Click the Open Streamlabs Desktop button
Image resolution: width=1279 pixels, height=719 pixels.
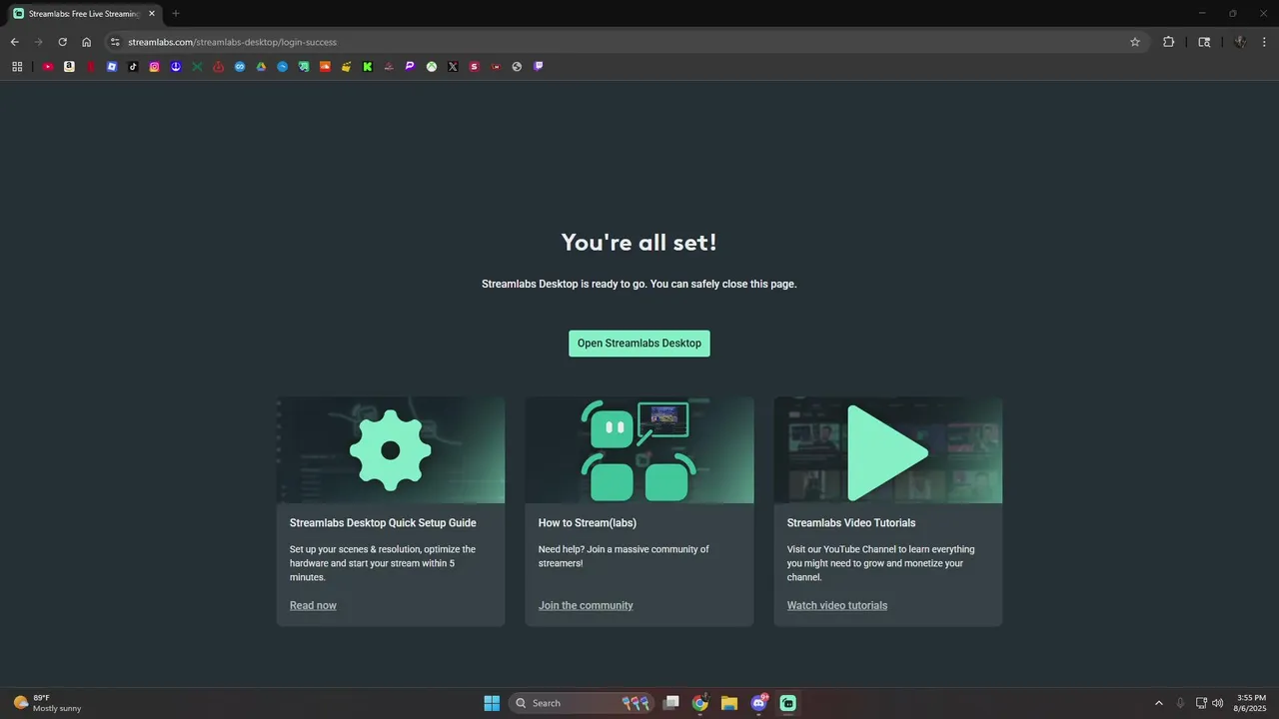[639, 344]
